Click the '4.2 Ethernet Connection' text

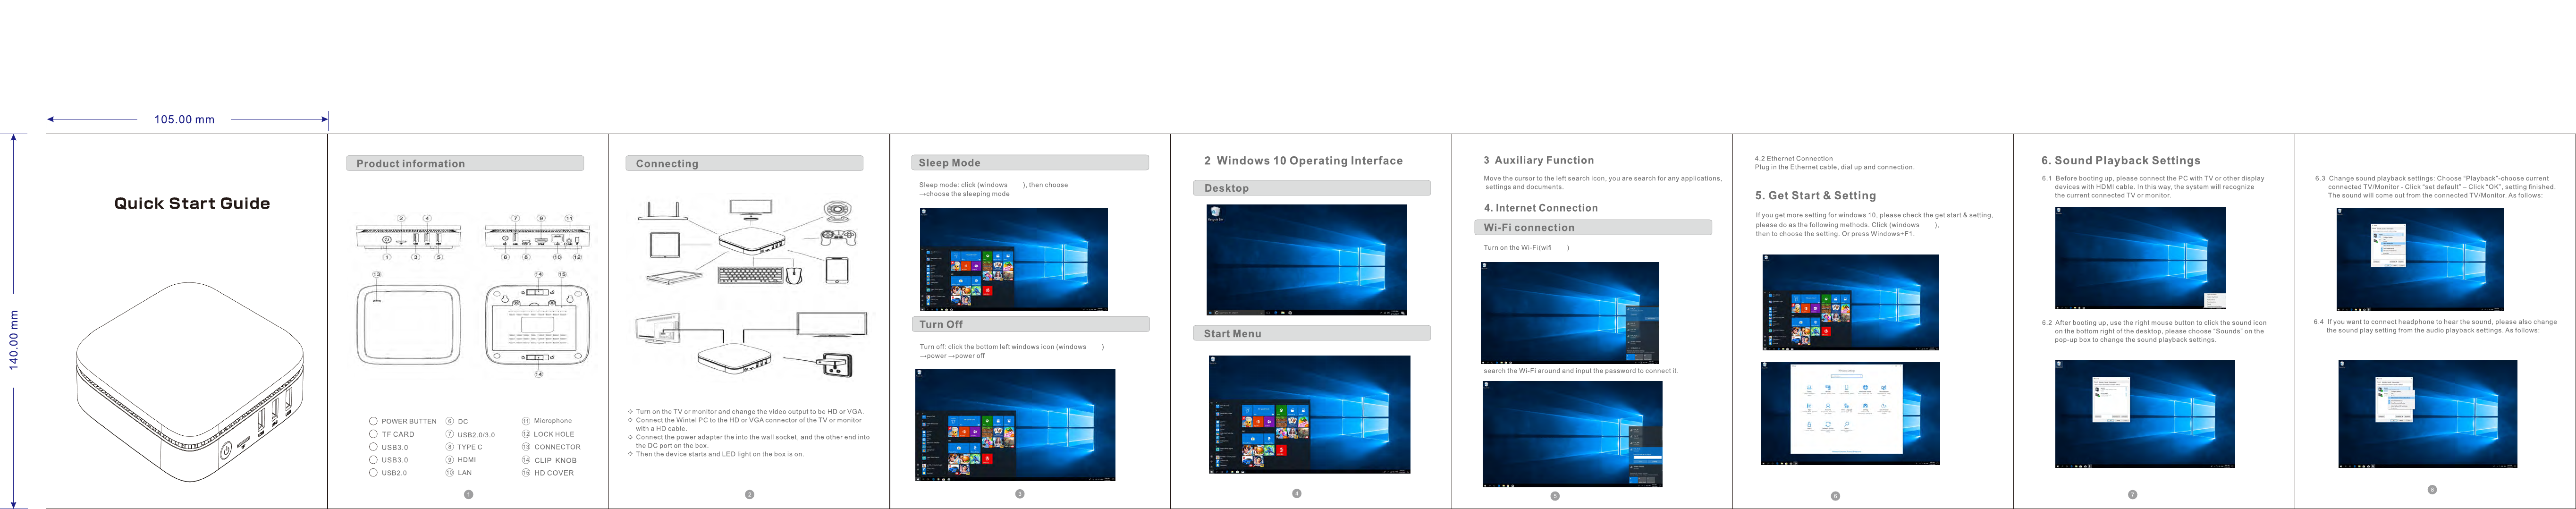[1794, 158]
